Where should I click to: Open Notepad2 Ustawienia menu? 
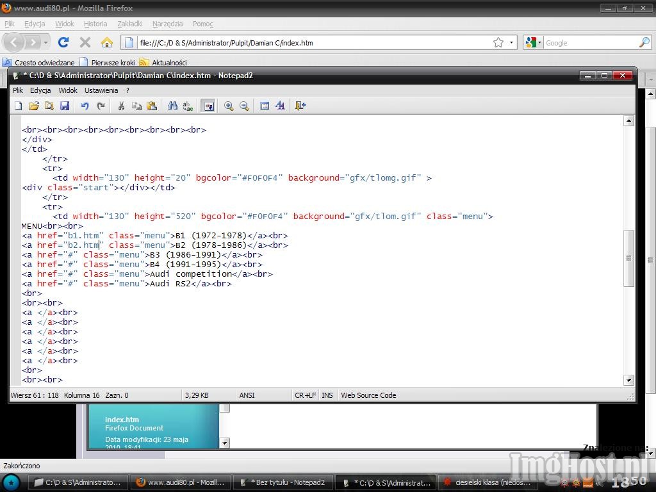(x=101, y=90)
